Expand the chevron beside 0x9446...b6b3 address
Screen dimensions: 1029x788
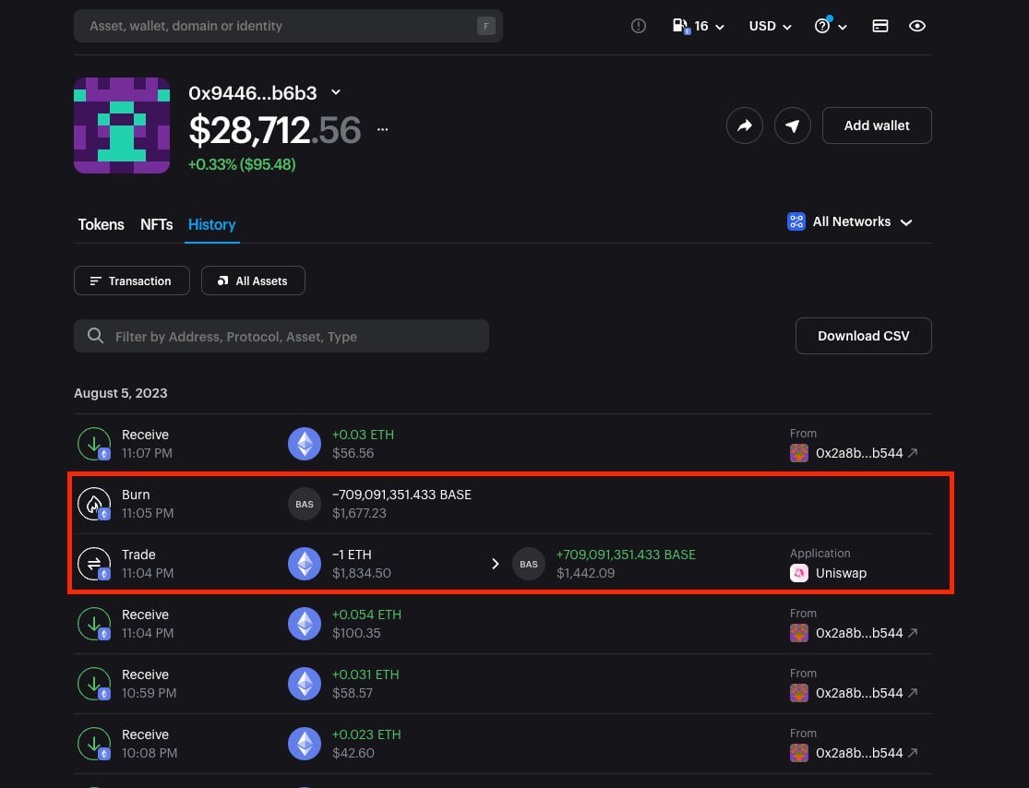pyautogui.click(x=336, y=92)
